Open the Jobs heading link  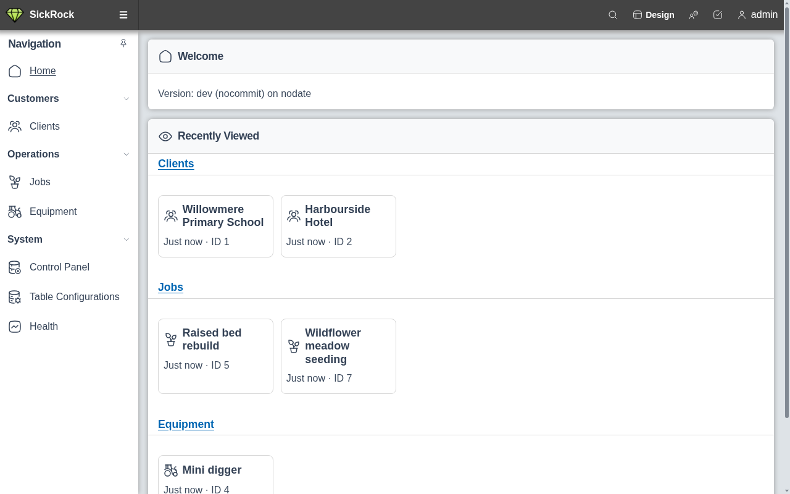coord(170,287)
